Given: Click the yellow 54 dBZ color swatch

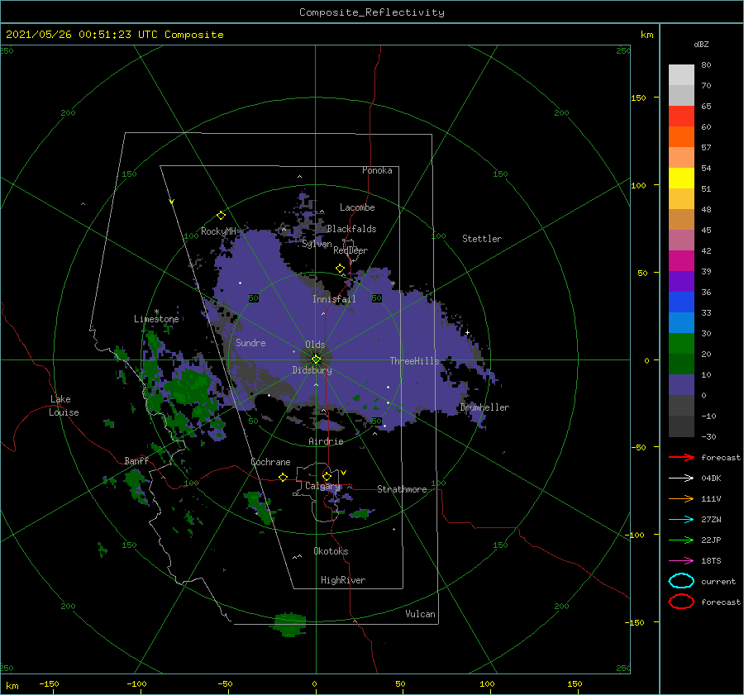Looking at the screenshot, I should pyautogui.click(x=681, y=179).
